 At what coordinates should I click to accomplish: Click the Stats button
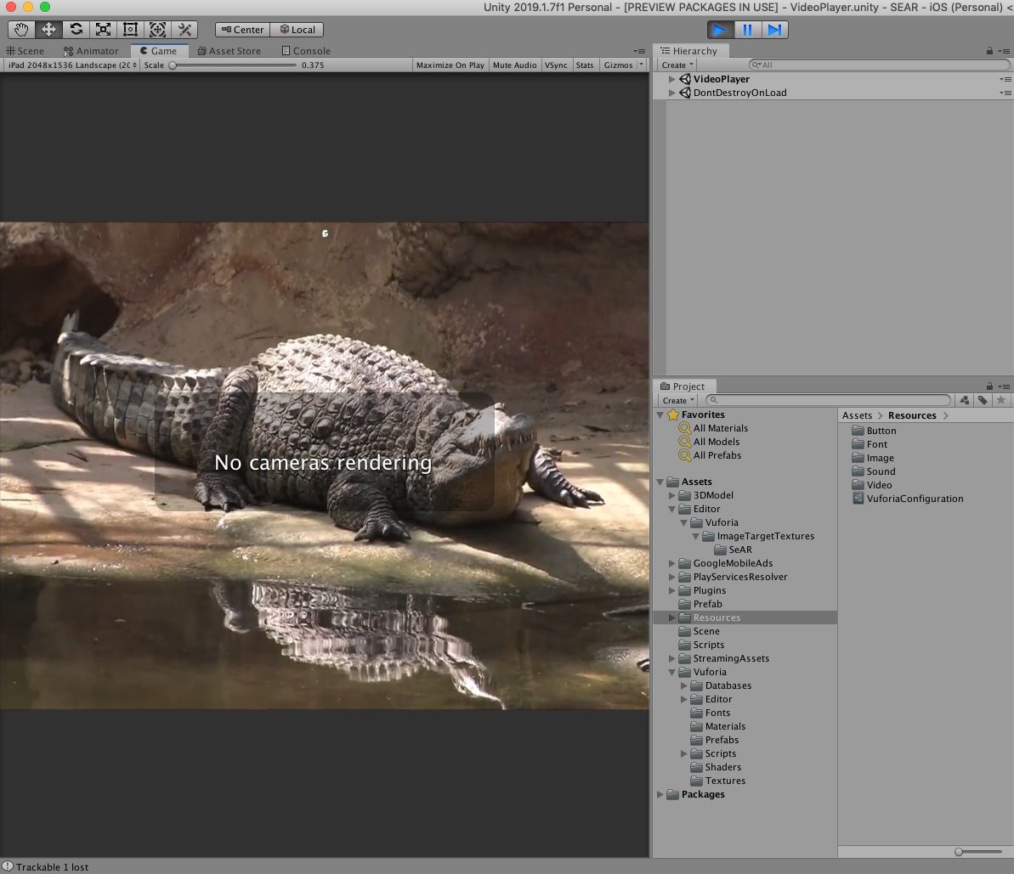click(585, 65)
